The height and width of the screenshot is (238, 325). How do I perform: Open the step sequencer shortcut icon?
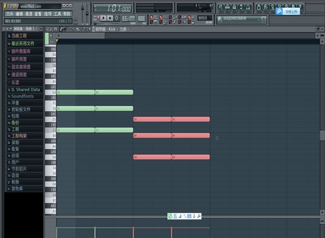(227, 7)
